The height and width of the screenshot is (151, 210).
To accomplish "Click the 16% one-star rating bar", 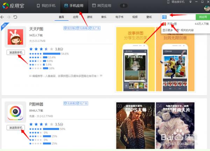I will point(45,68).
